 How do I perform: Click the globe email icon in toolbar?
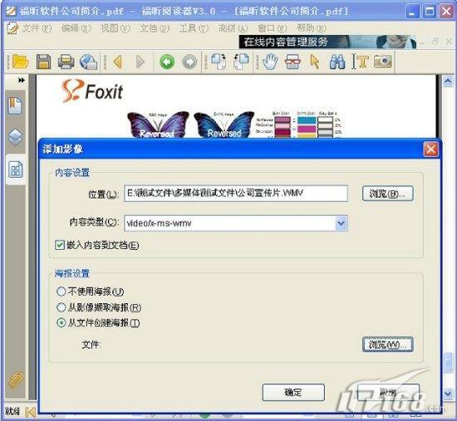click(88, 61)
